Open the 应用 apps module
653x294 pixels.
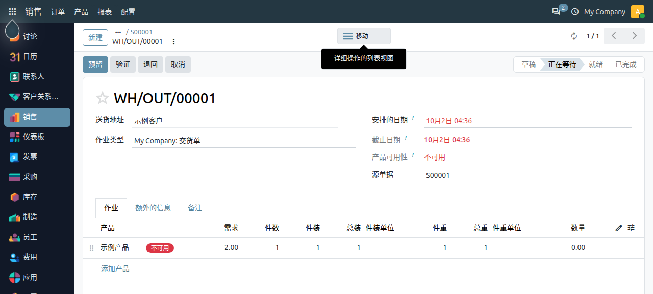(37, 278)
